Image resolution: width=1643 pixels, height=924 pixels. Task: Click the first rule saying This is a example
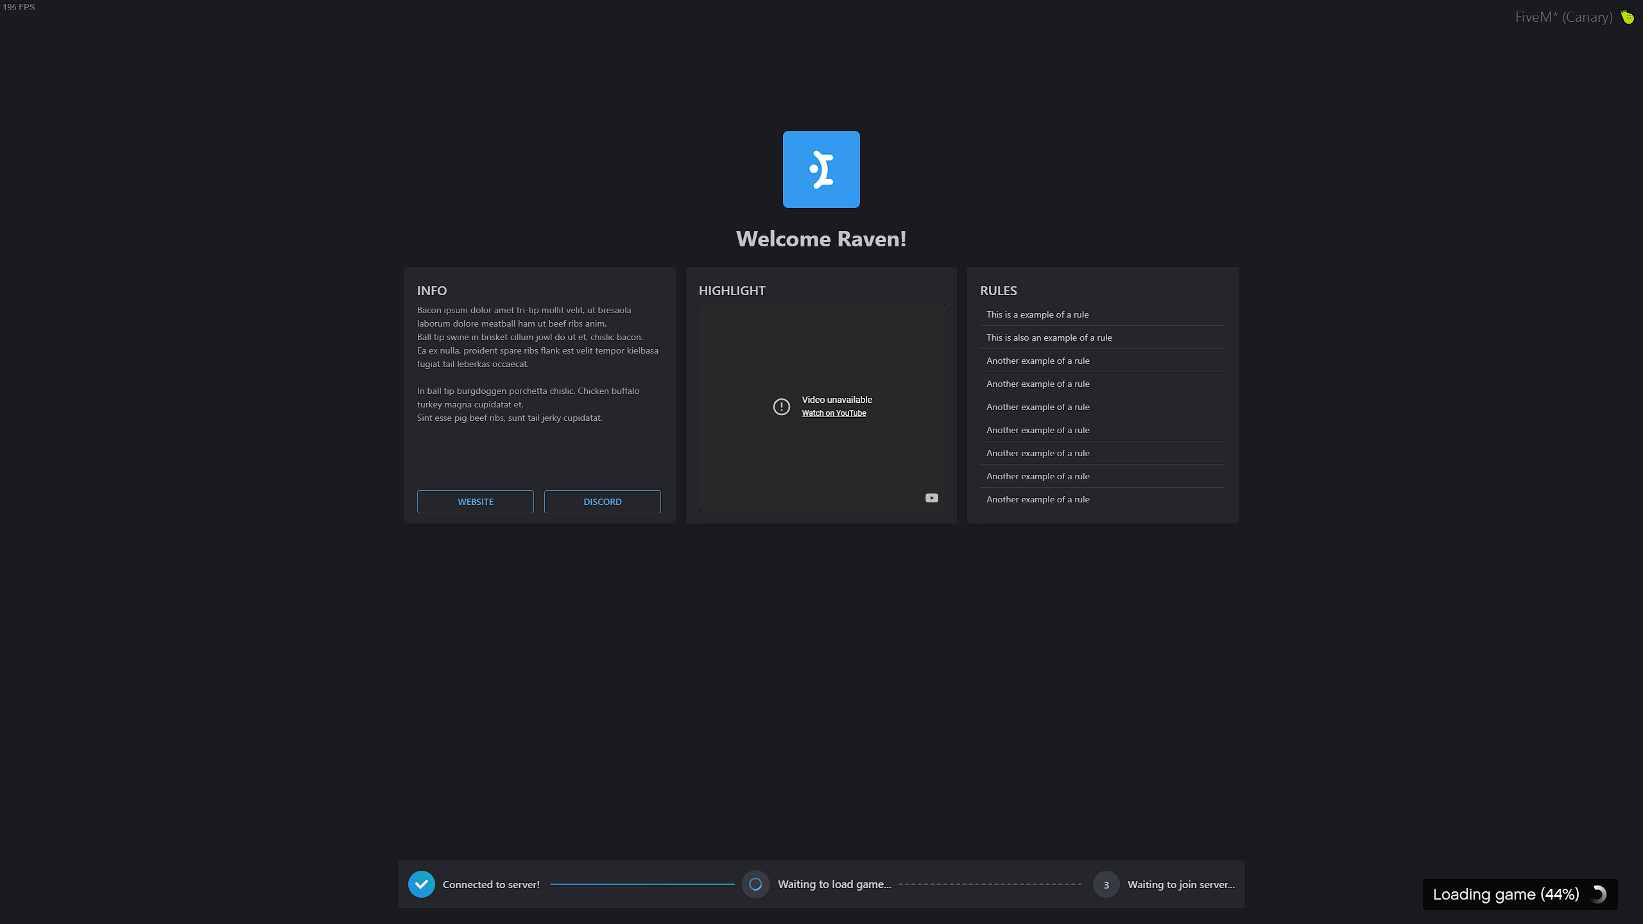tap(1037, 314)
